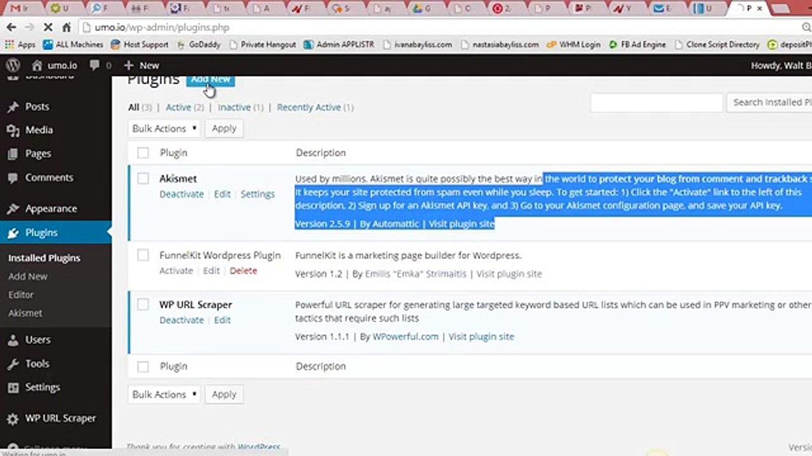Delete the FunnelKit Wordpress Plugin
The width and height of the screenshot is (812, 456).
click(x=243, y=270)
